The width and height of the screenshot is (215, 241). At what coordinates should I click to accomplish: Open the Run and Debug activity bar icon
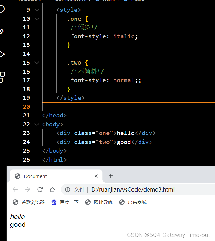click(2, 54)
